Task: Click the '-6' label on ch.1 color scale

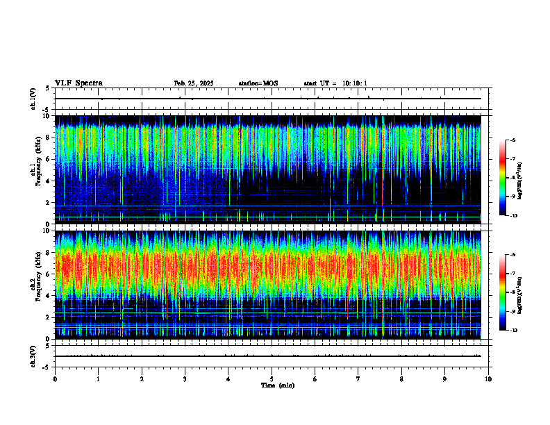Action: click(x=512, y=140)
